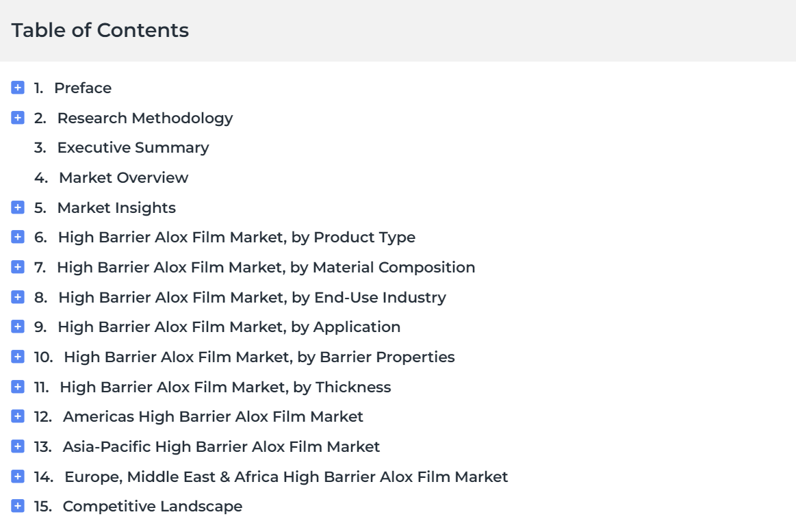Screen dimensions: 796x521
Task: Expand Research Methodology plus icon
Action: tap(18, 118)
